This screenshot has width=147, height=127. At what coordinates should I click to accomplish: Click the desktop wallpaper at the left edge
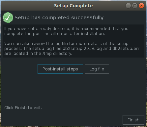tap(0, 66)
